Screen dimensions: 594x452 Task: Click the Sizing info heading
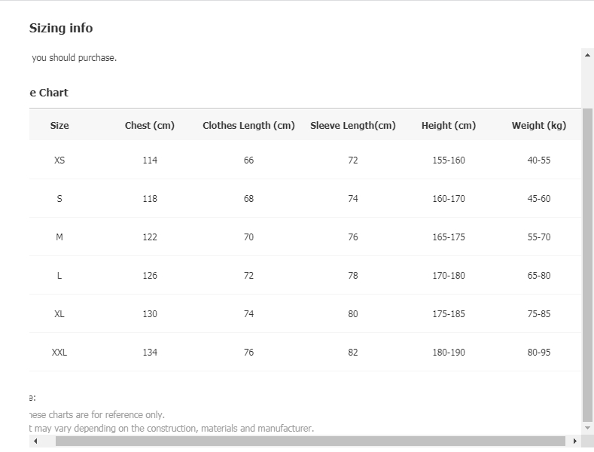61,29
